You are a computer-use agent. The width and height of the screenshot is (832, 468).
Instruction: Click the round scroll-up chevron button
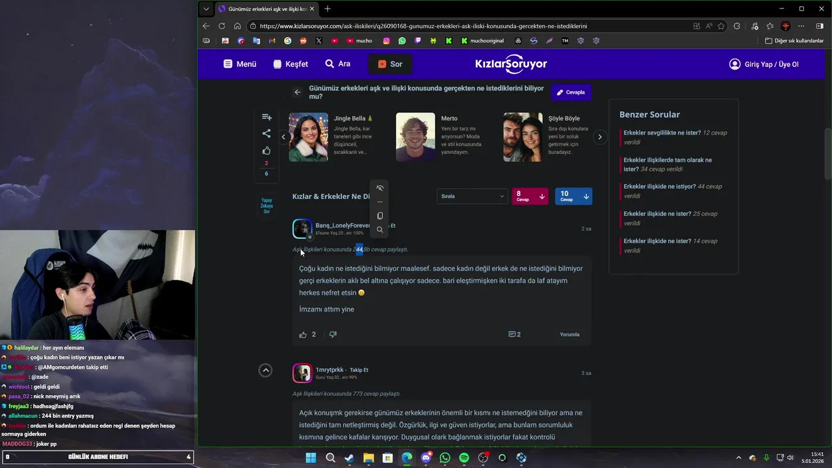265,370
